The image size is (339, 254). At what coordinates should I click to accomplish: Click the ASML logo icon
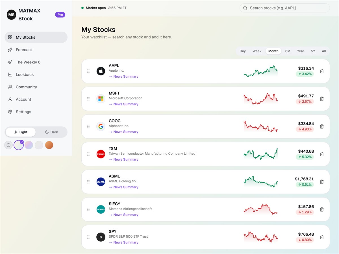pos(101,182)
